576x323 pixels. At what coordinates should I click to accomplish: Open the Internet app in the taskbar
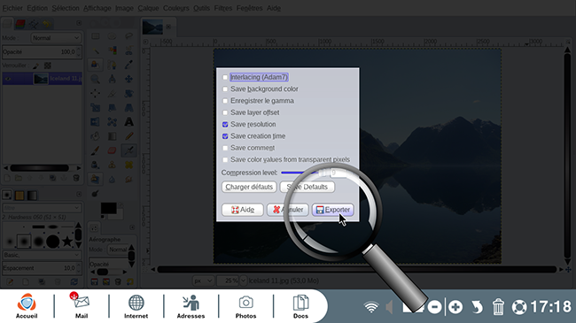(x=136, y=306)
